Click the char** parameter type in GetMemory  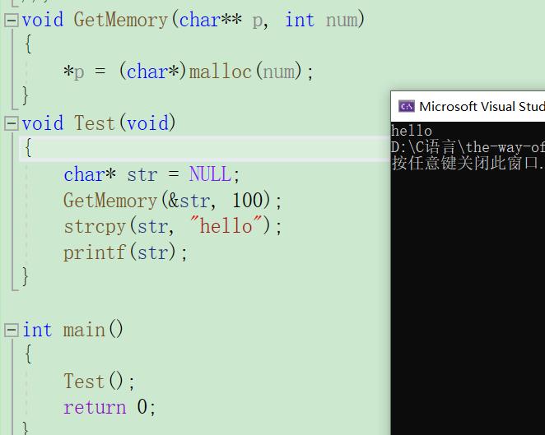pos(210,20)
